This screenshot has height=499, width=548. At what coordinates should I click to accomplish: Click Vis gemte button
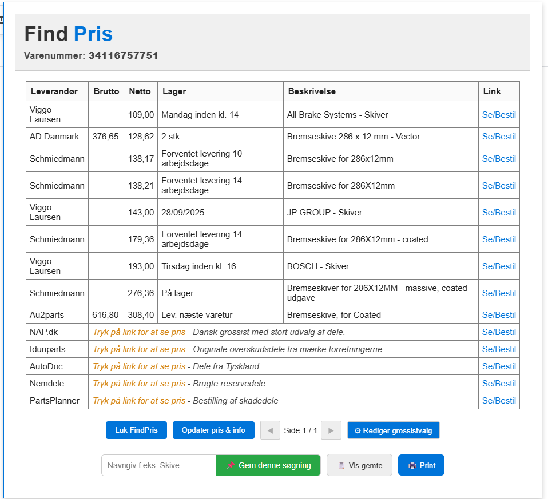(x=359, y=465)
